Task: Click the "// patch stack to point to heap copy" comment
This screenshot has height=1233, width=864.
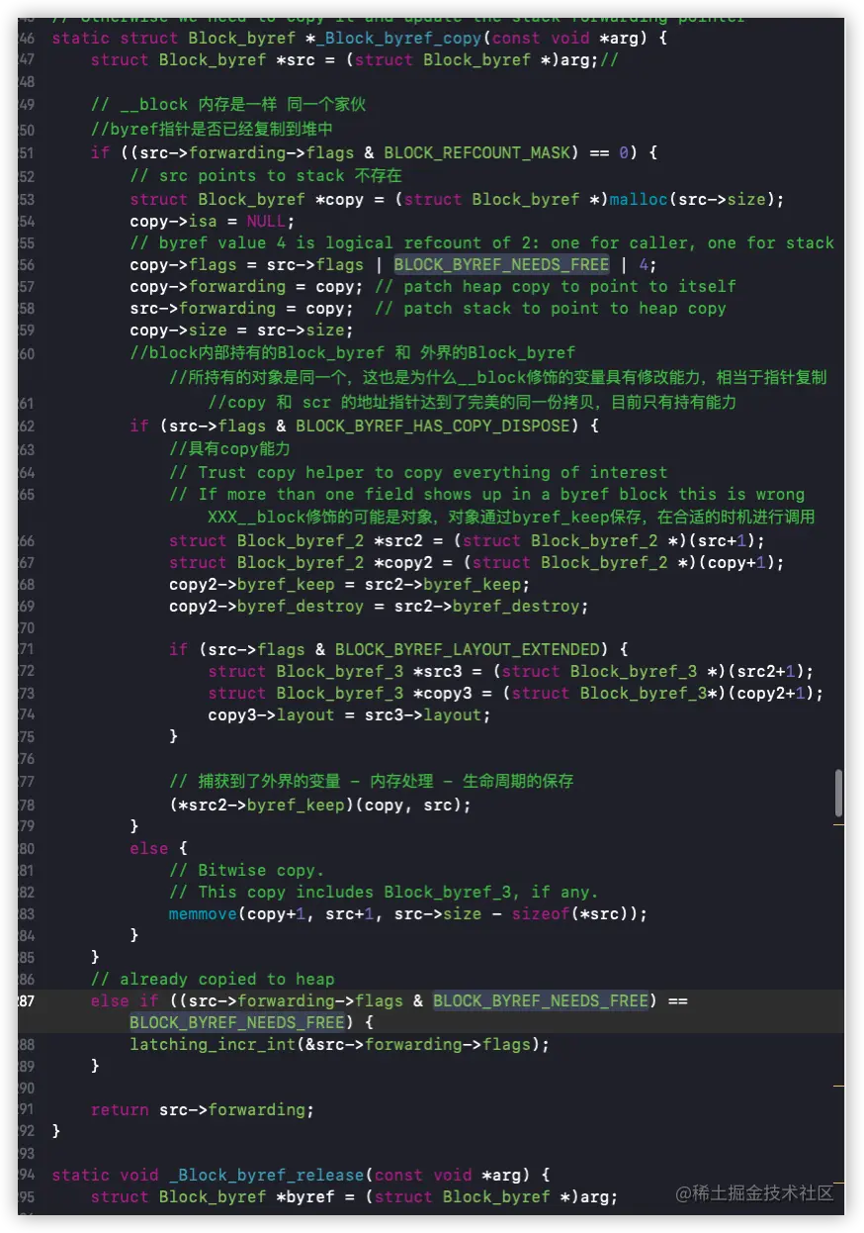Action: [x=551, y=308]
